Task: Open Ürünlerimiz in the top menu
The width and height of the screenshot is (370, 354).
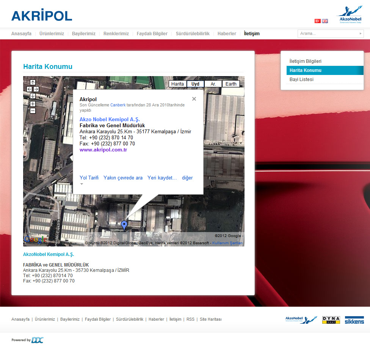Action: (52, 33)
